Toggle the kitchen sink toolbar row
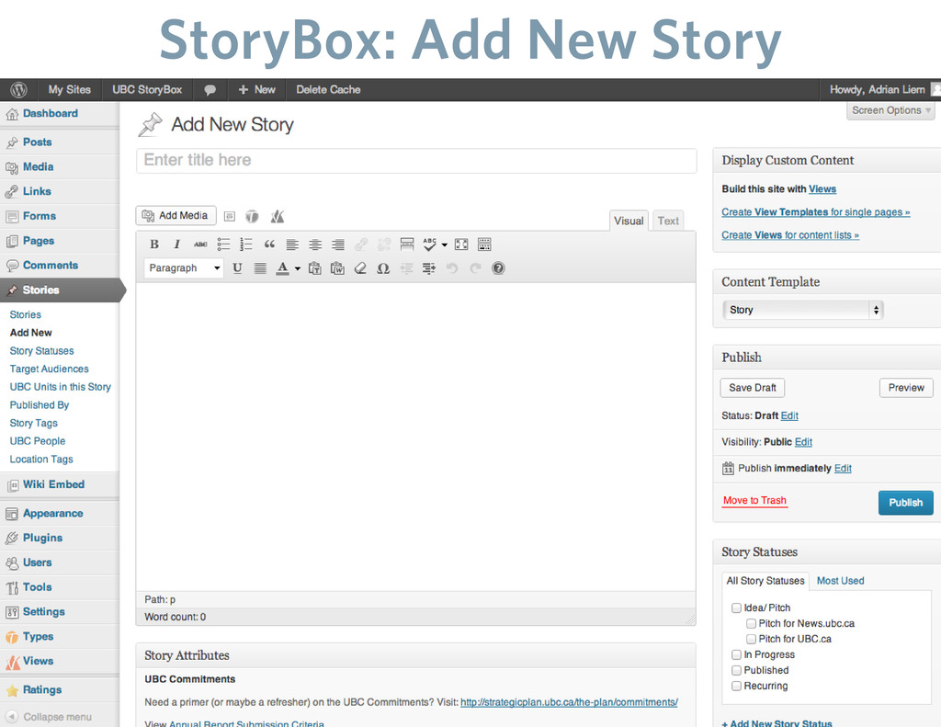This screenshot has height=727, width=941. tap(484, 244)
